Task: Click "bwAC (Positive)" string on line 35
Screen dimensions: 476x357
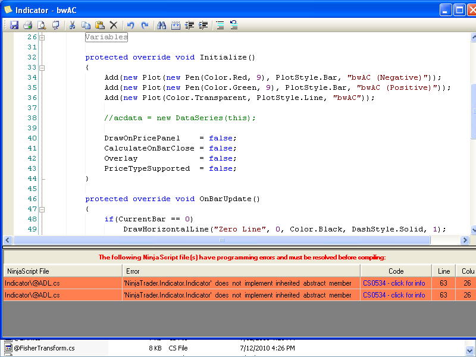Action: click(397, 87)
